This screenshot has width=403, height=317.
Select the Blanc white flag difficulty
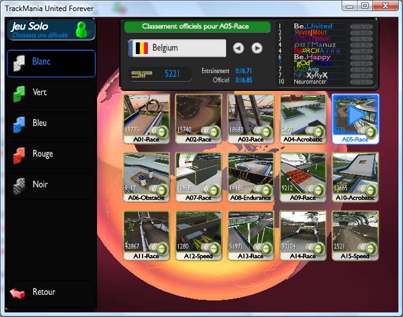(x=51, y=63)
